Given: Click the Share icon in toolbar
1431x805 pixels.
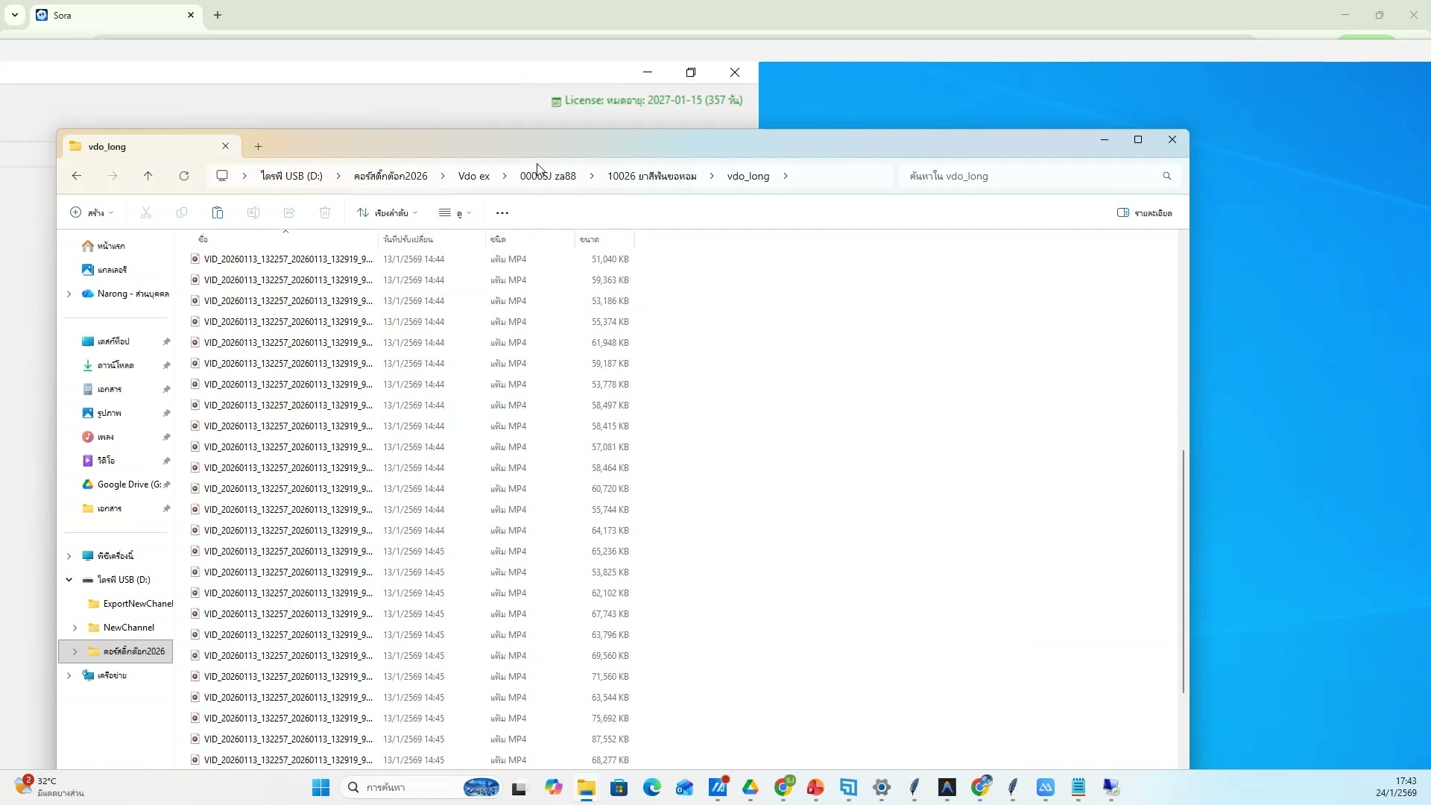Looking at the screenshot, I should coord(289,213).
